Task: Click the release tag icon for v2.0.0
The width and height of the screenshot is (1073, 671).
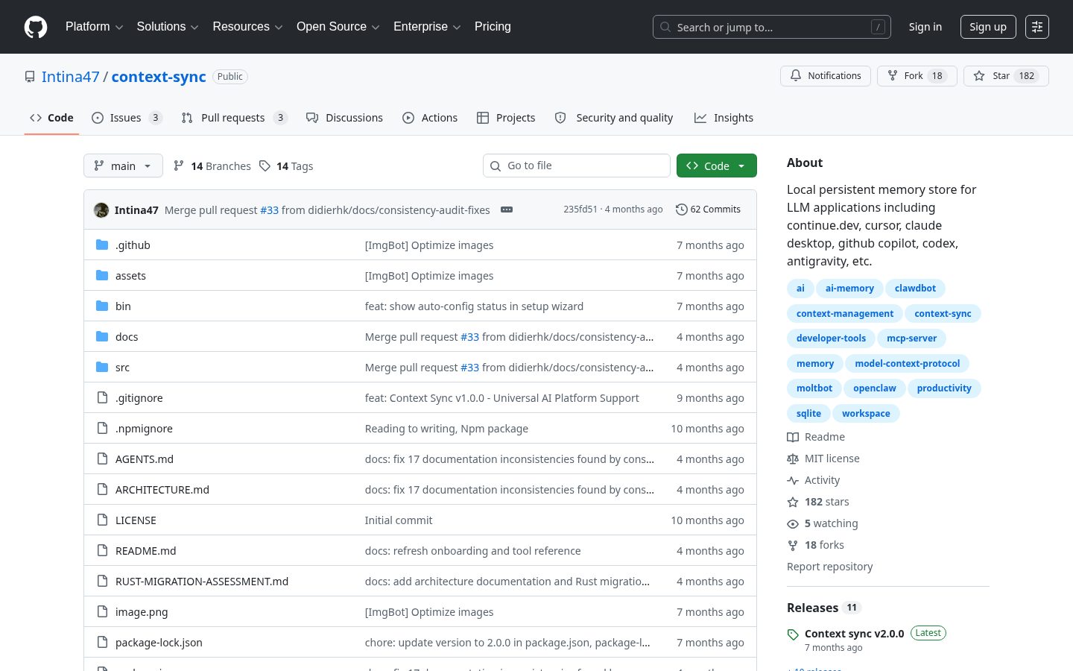Action: tap(793, 634)
